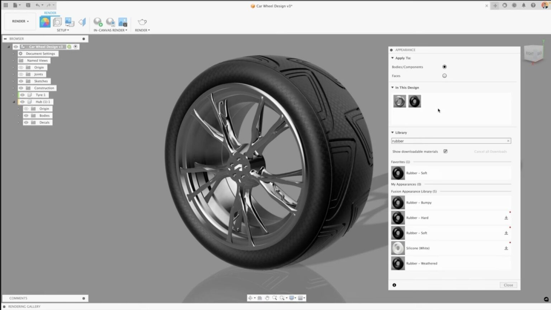
Task: Open the COMMENTS panel at bottom left
Action: pyautogui.click(x=18, y=298)
